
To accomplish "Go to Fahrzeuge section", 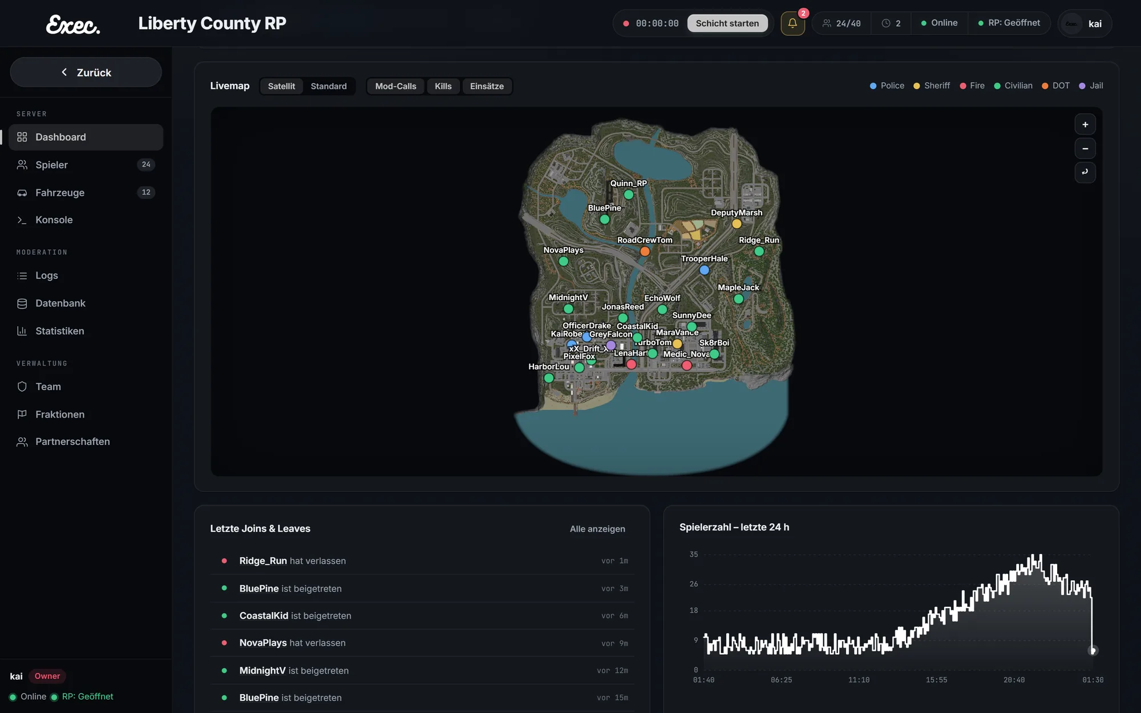I will (x=86, y=192).
